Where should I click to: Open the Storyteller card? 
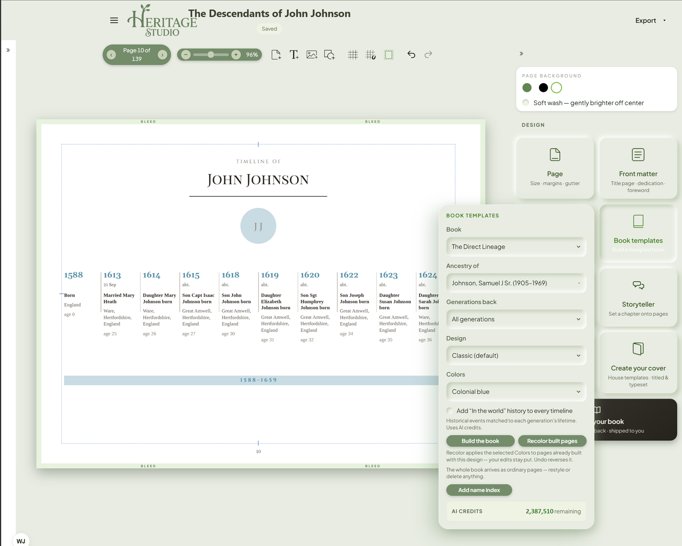(x=638, y=297)
